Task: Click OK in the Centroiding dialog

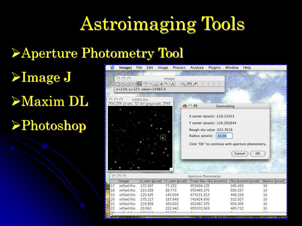Action: point(258,154)
